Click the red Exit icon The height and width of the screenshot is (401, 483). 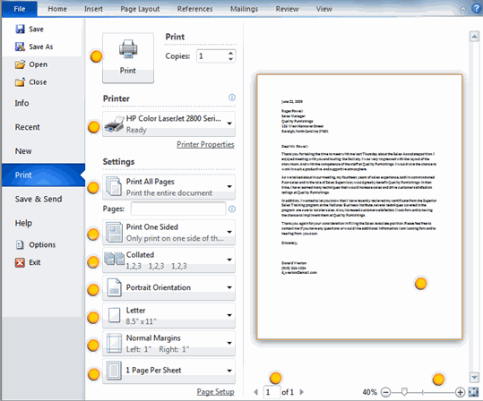point(20,262)
